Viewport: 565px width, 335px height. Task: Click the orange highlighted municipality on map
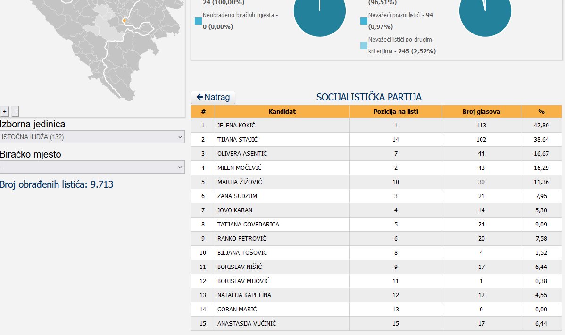(x=125, y=21)
